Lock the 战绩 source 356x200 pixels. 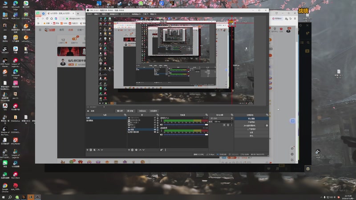[x=158, y=129]
